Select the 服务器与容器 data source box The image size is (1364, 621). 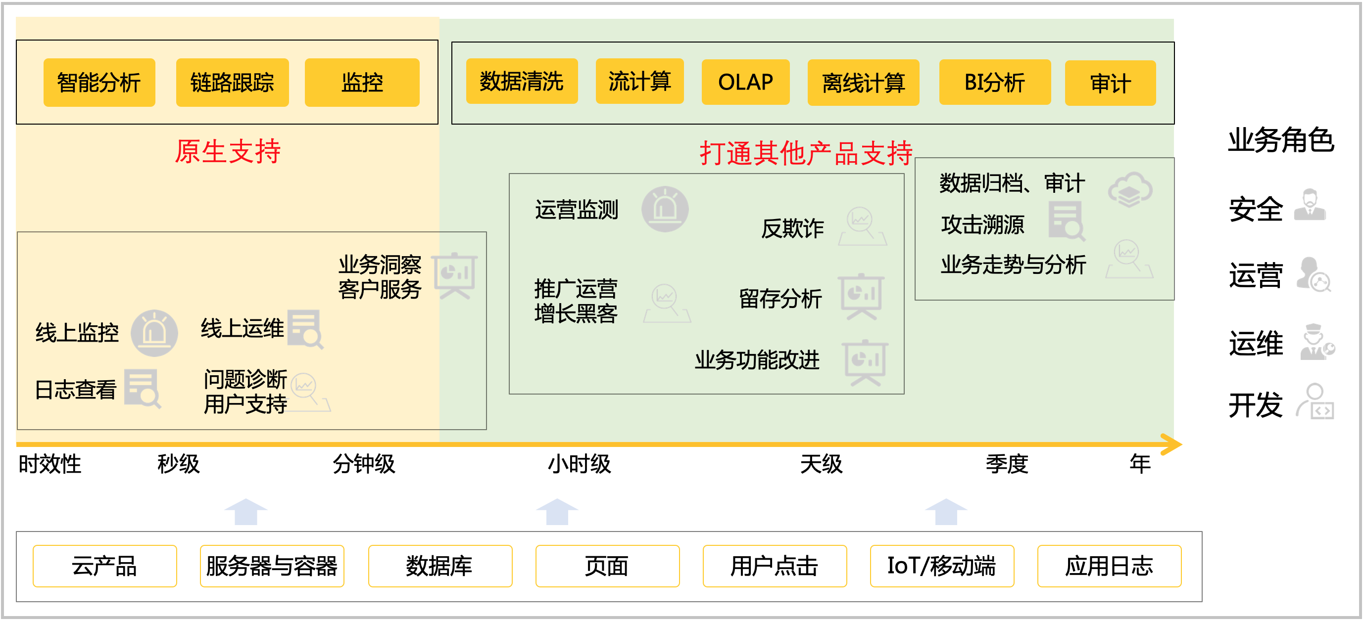click(272, 566)
